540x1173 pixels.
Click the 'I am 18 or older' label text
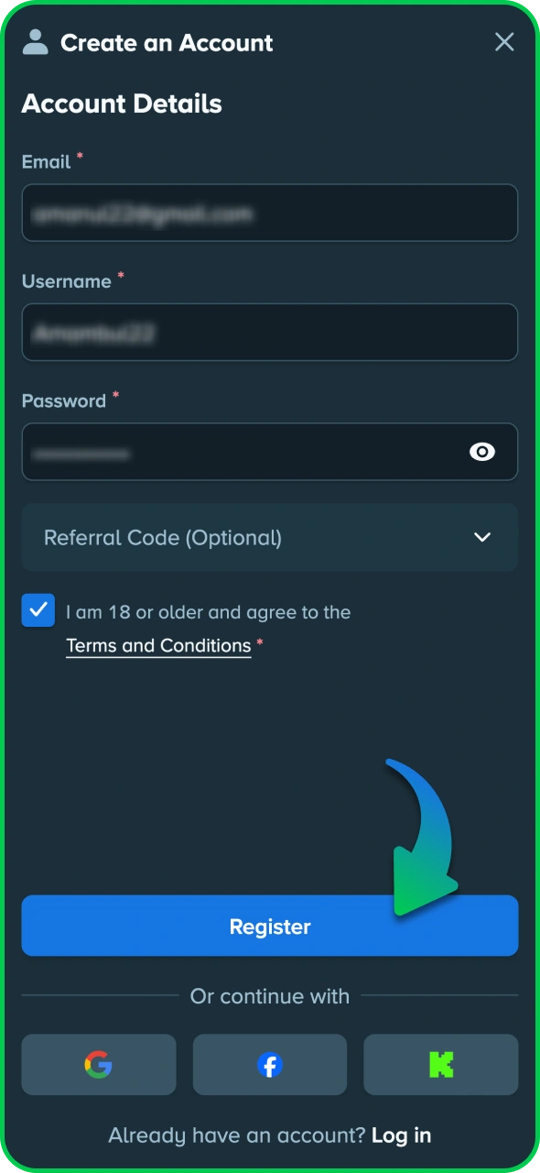click(209, 612)
